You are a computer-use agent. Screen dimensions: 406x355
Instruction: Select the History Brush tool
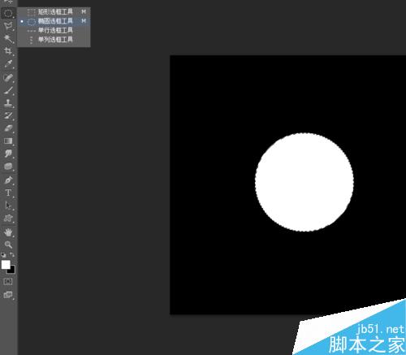click(x=8, y=115)
